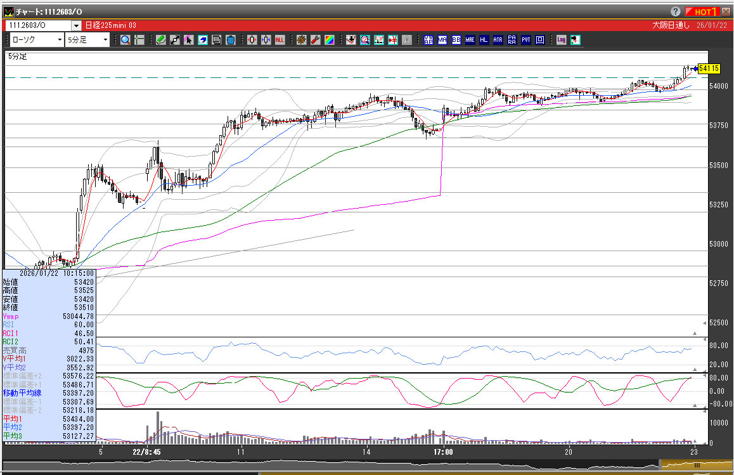Click the help question mark icon
Viewport: 734px width, 475px height.
point(674,11)
